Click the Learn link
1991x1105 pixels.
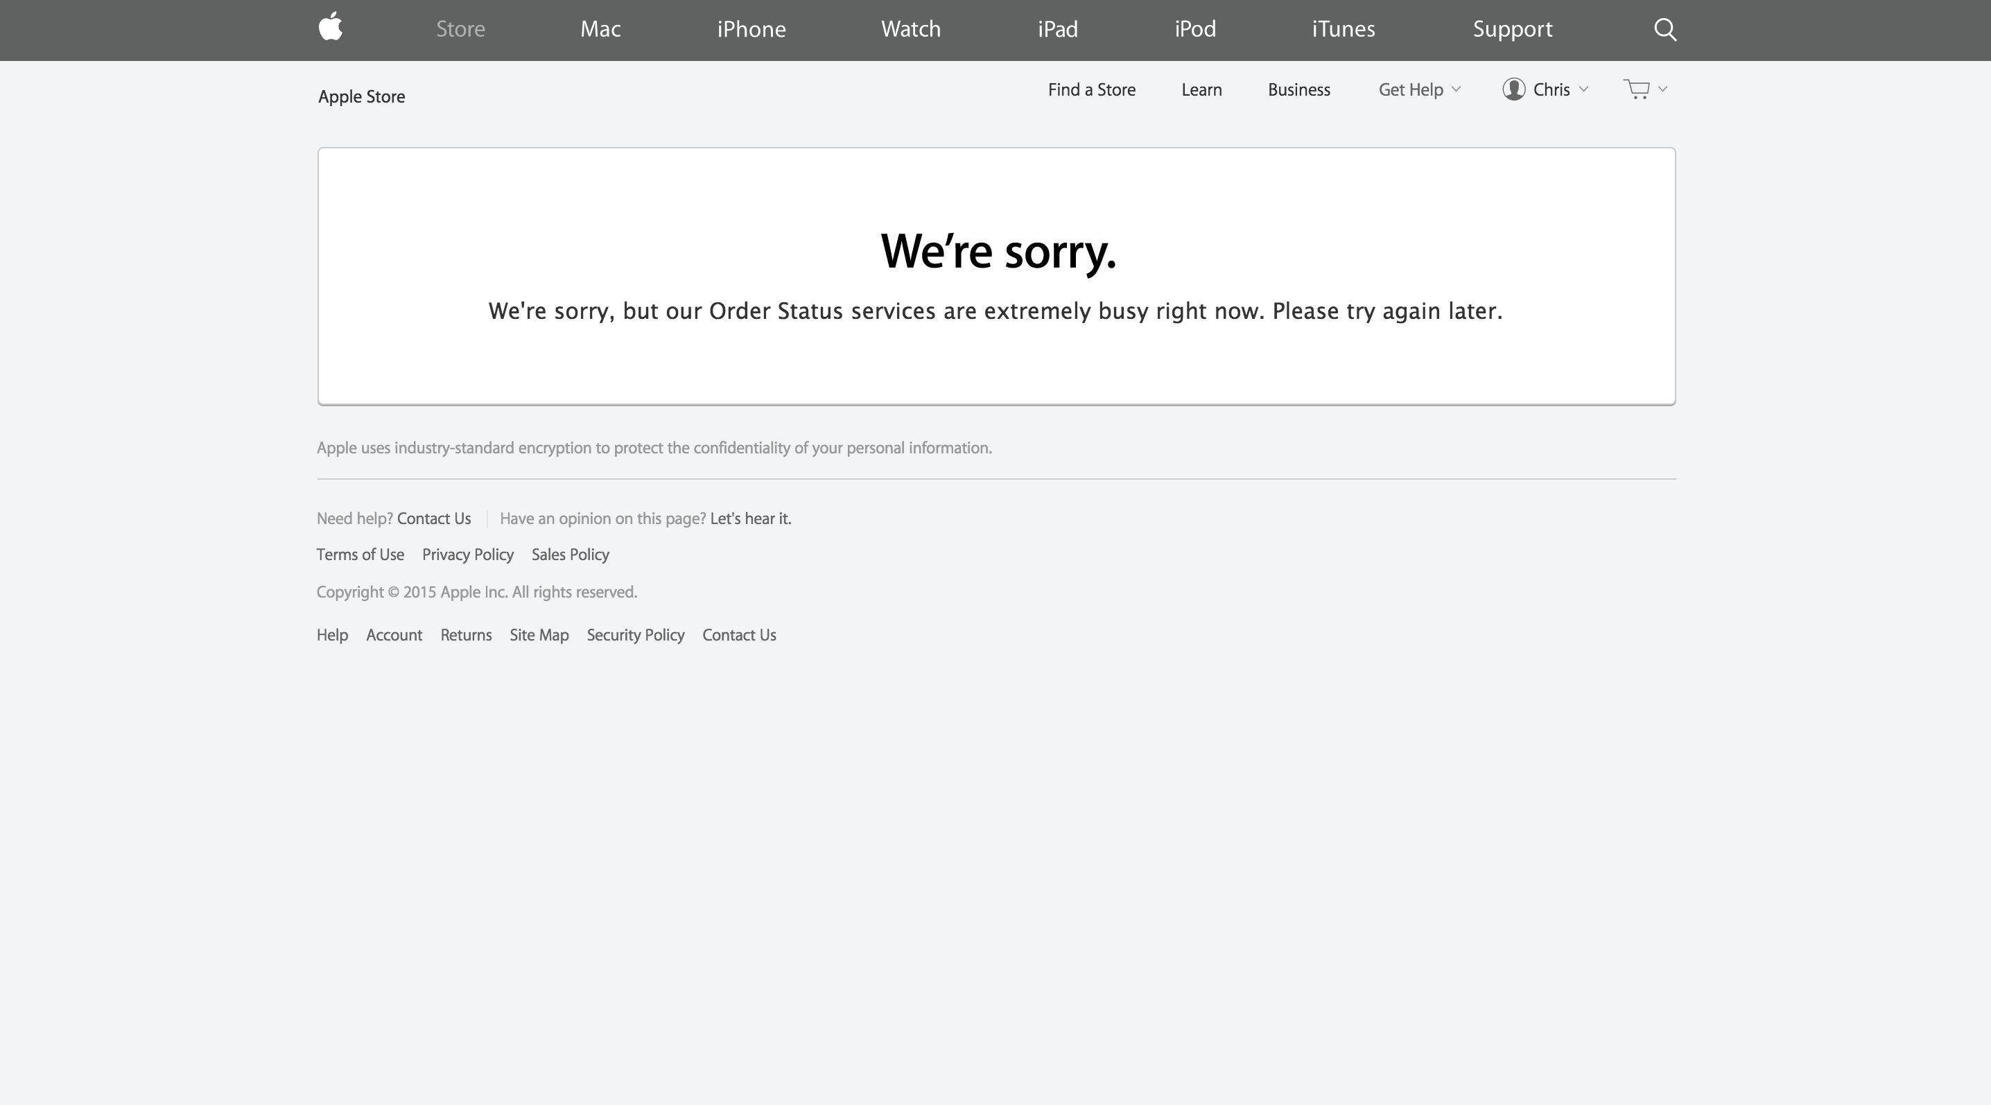pyautogui.click(x=1201, y=89)
